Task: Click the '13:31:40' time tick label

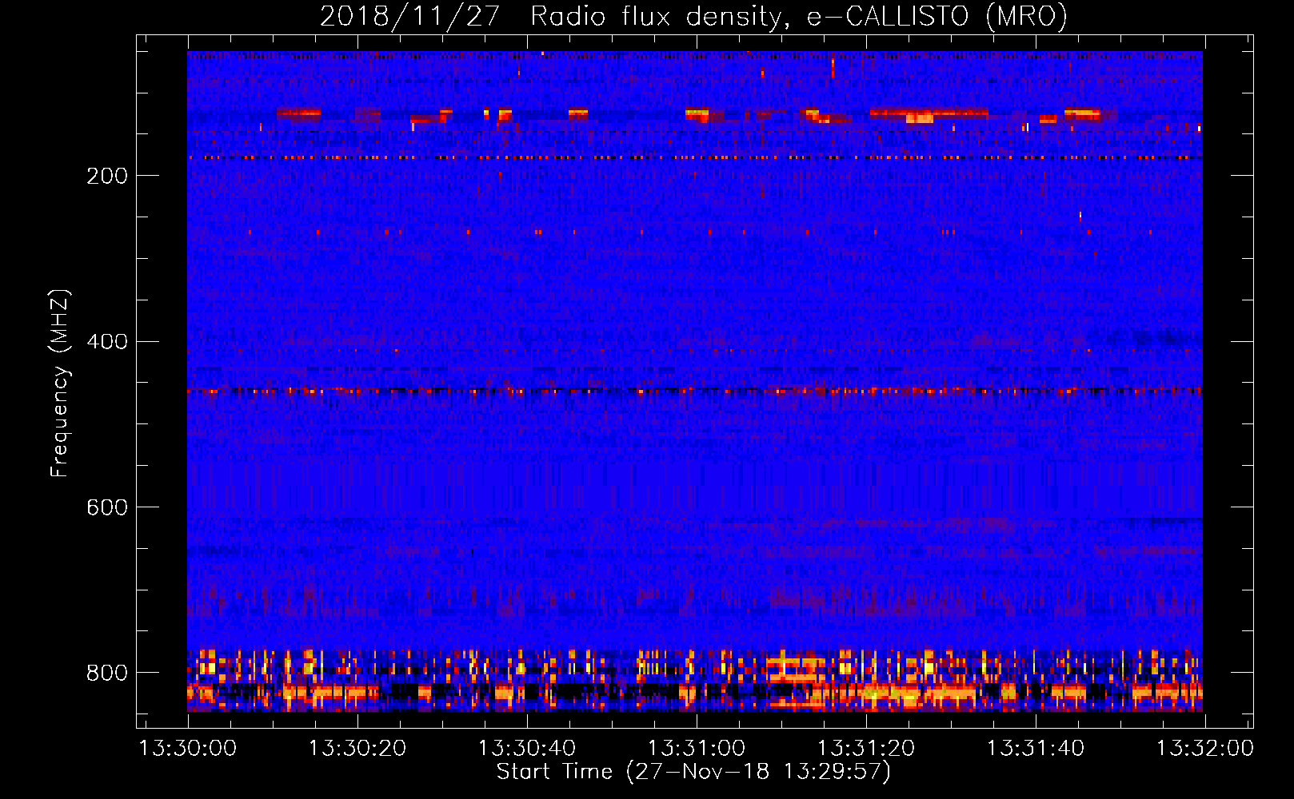Action: (1036, 749)
